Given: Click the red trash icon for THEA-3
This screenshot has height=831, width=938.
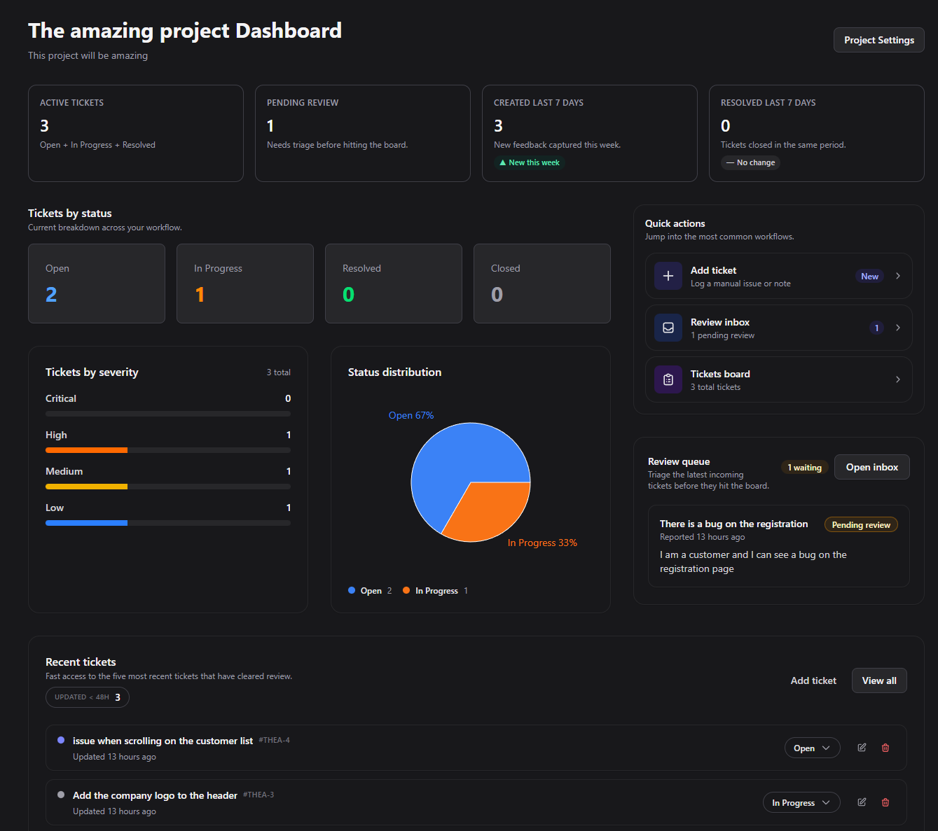Looking at the screenshot, I should (x=885, y=802).
